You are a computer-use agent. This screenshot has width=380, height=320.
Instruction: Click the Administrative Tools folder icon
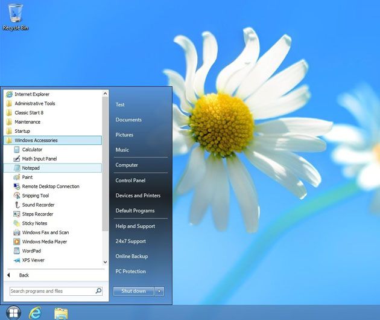tap(9, 104)
